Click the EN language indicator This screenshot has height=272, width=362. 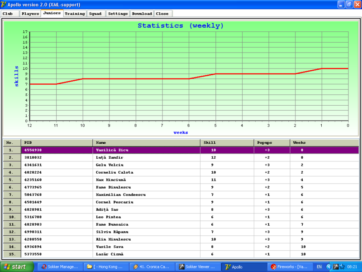(x=319, y=267)
